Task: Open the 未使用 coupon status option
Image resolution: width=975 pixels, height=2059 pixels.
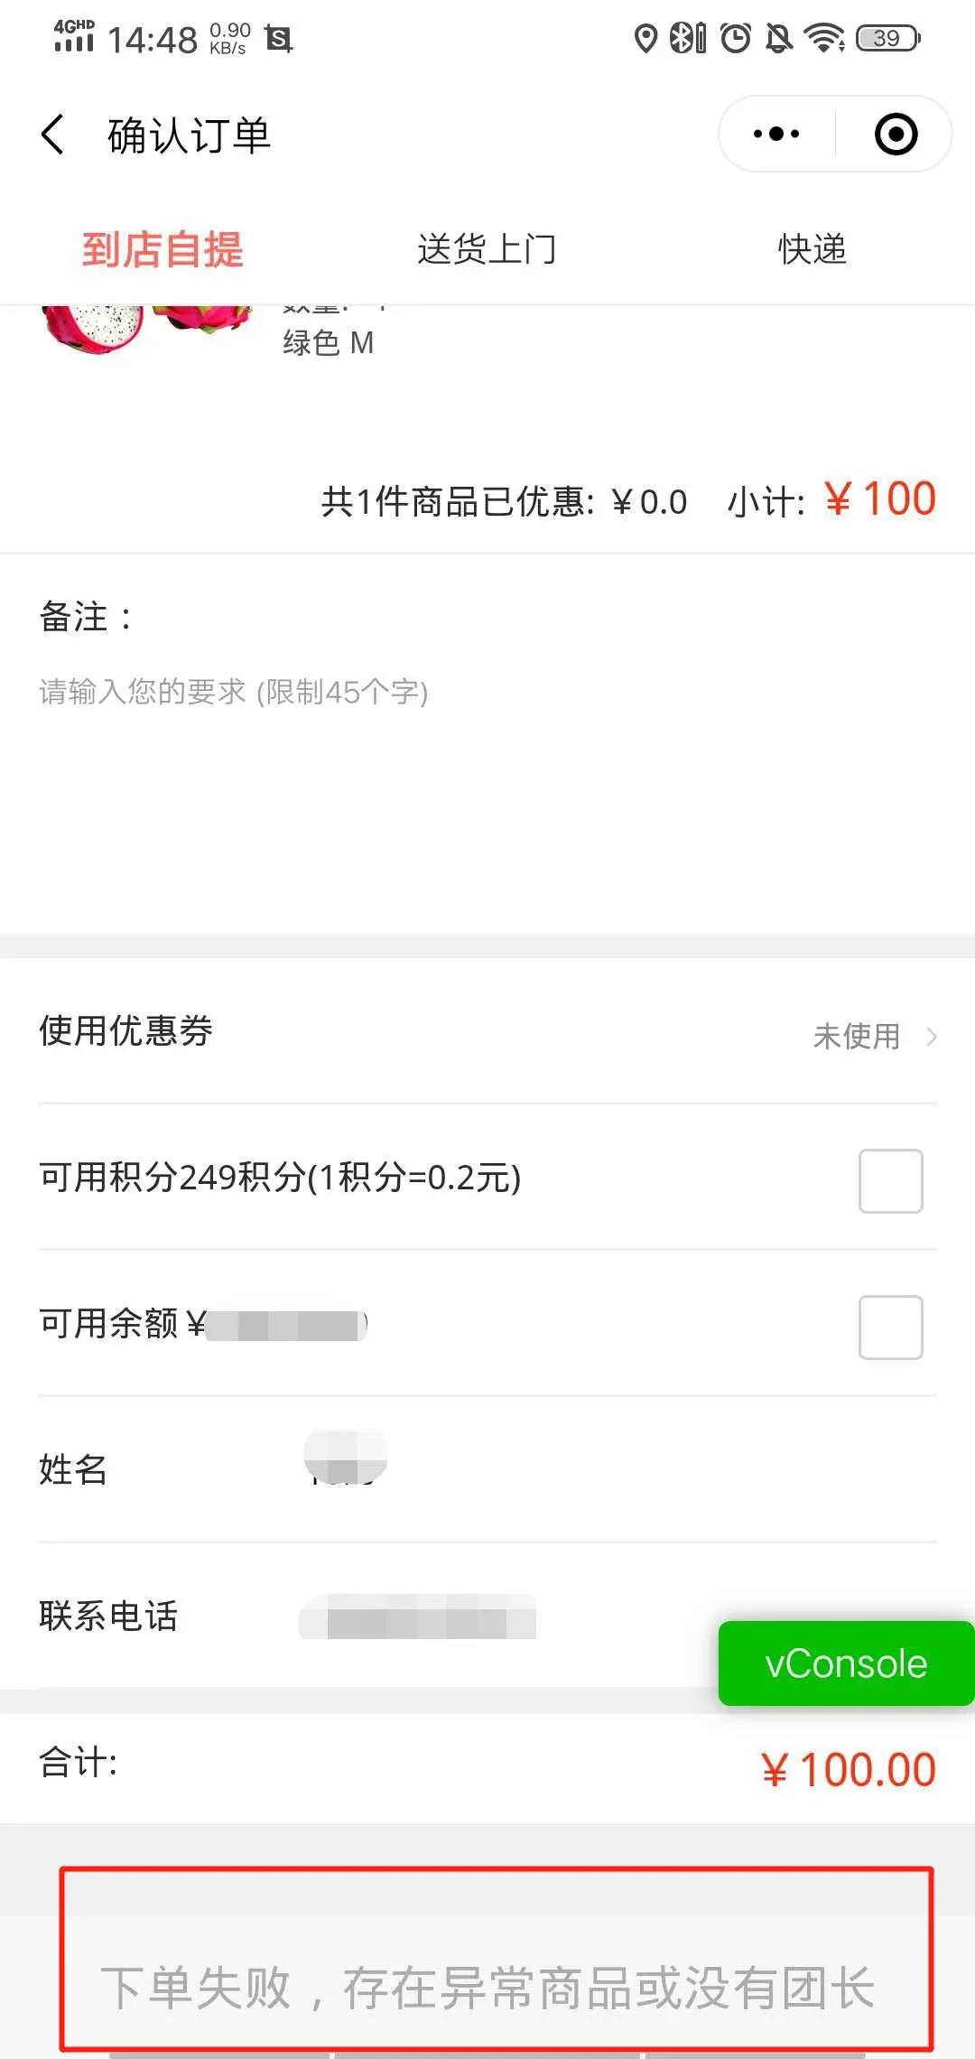Action: 857,1036
